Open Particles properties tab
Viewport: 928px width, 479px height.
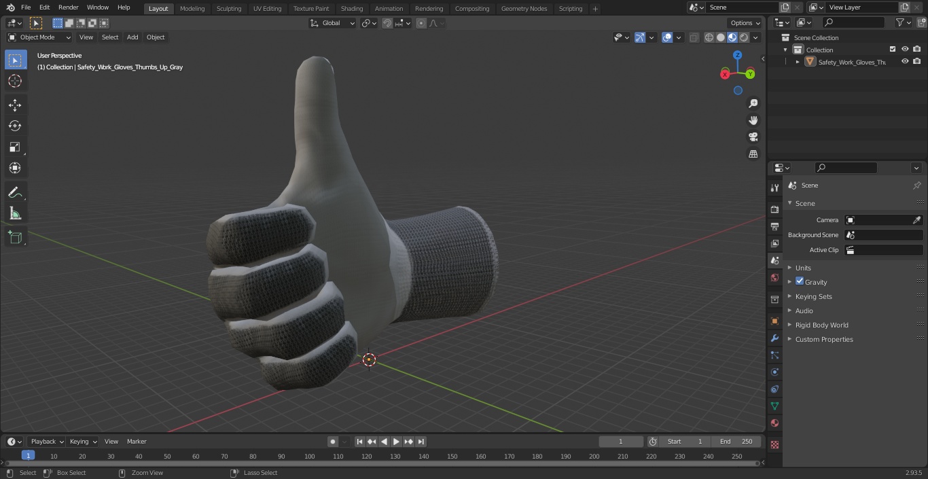pyautogui.click(x=774, y=355)
